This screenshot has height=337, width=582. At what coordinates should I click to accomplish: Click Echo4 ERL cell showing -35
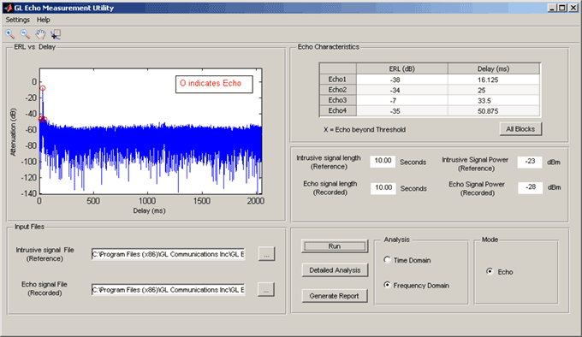(402, 110)
